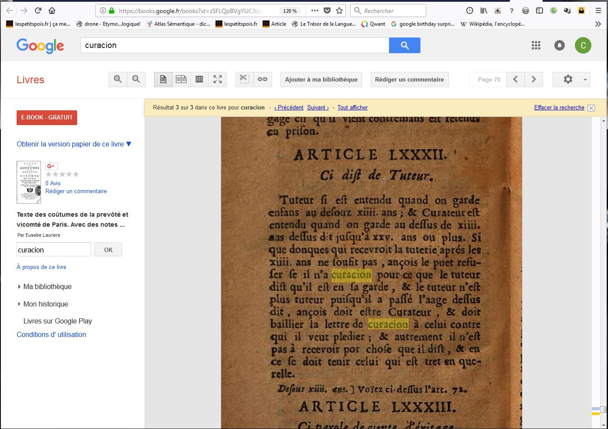Go to the next page arrow
This screenshot has height=429, width=608.
[533, 79]
